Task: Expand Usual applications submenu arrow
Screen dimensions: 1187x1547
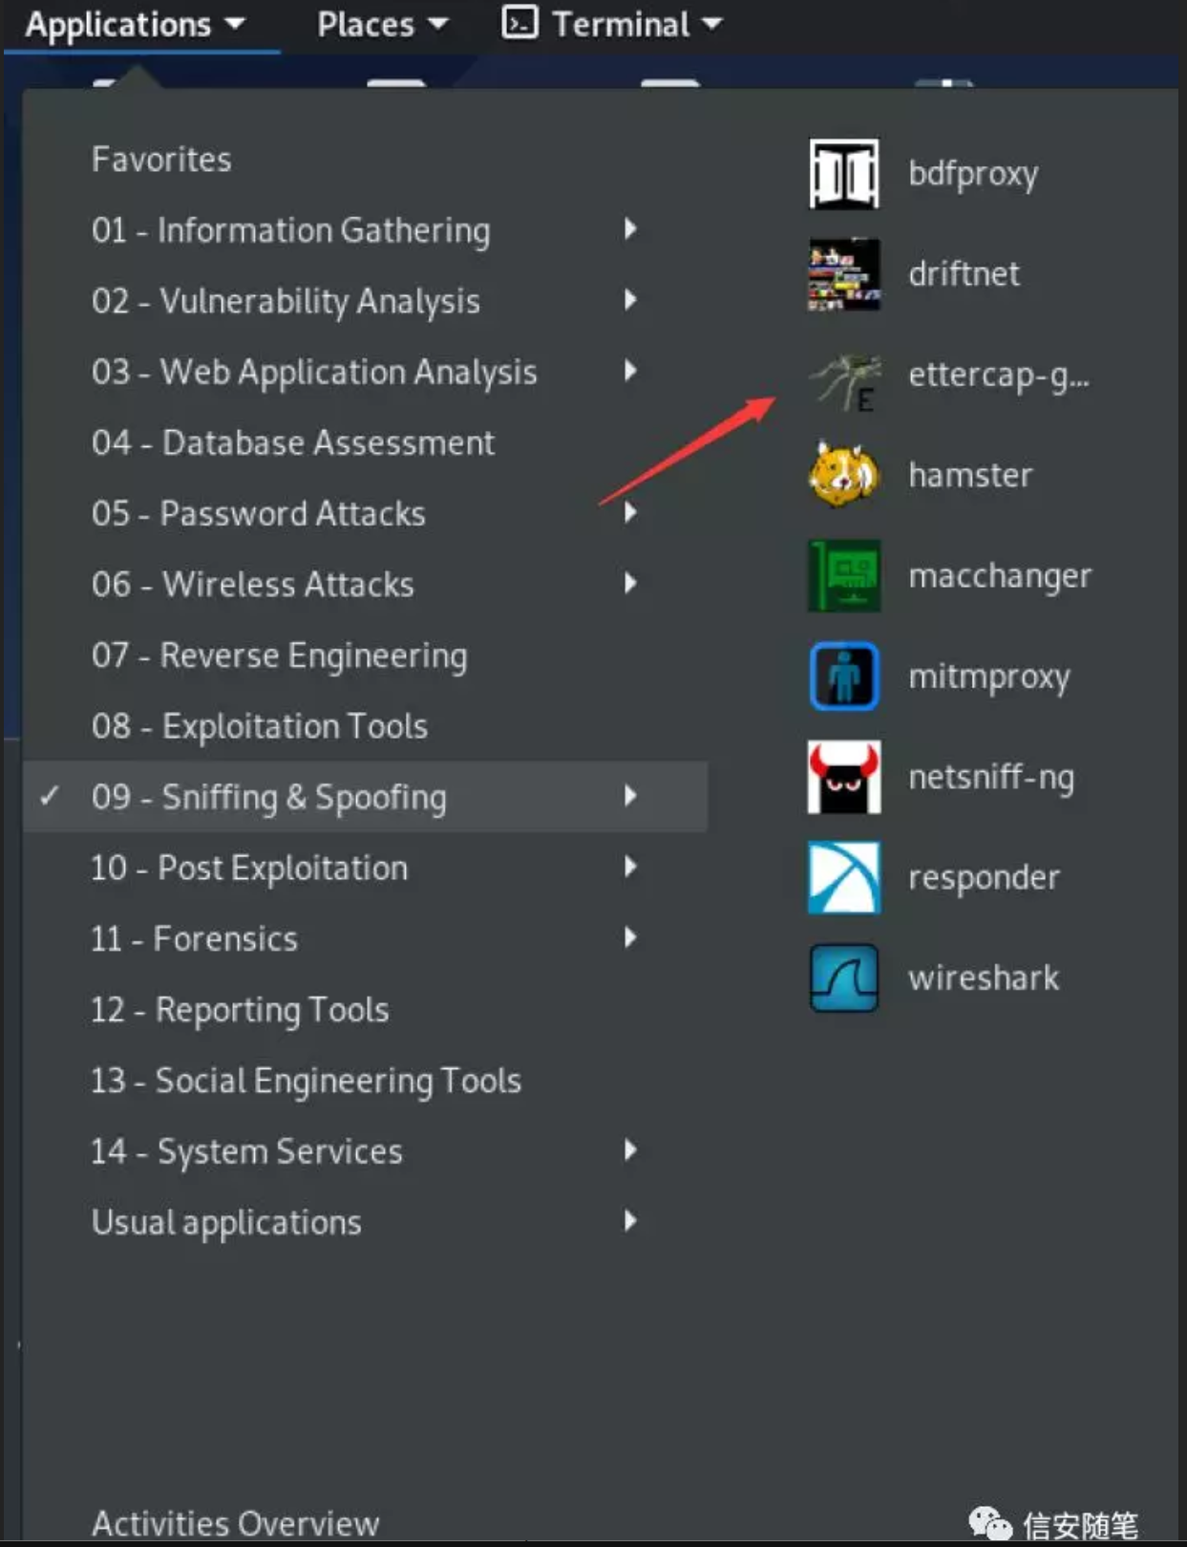Action: (x=629, y=1221)
